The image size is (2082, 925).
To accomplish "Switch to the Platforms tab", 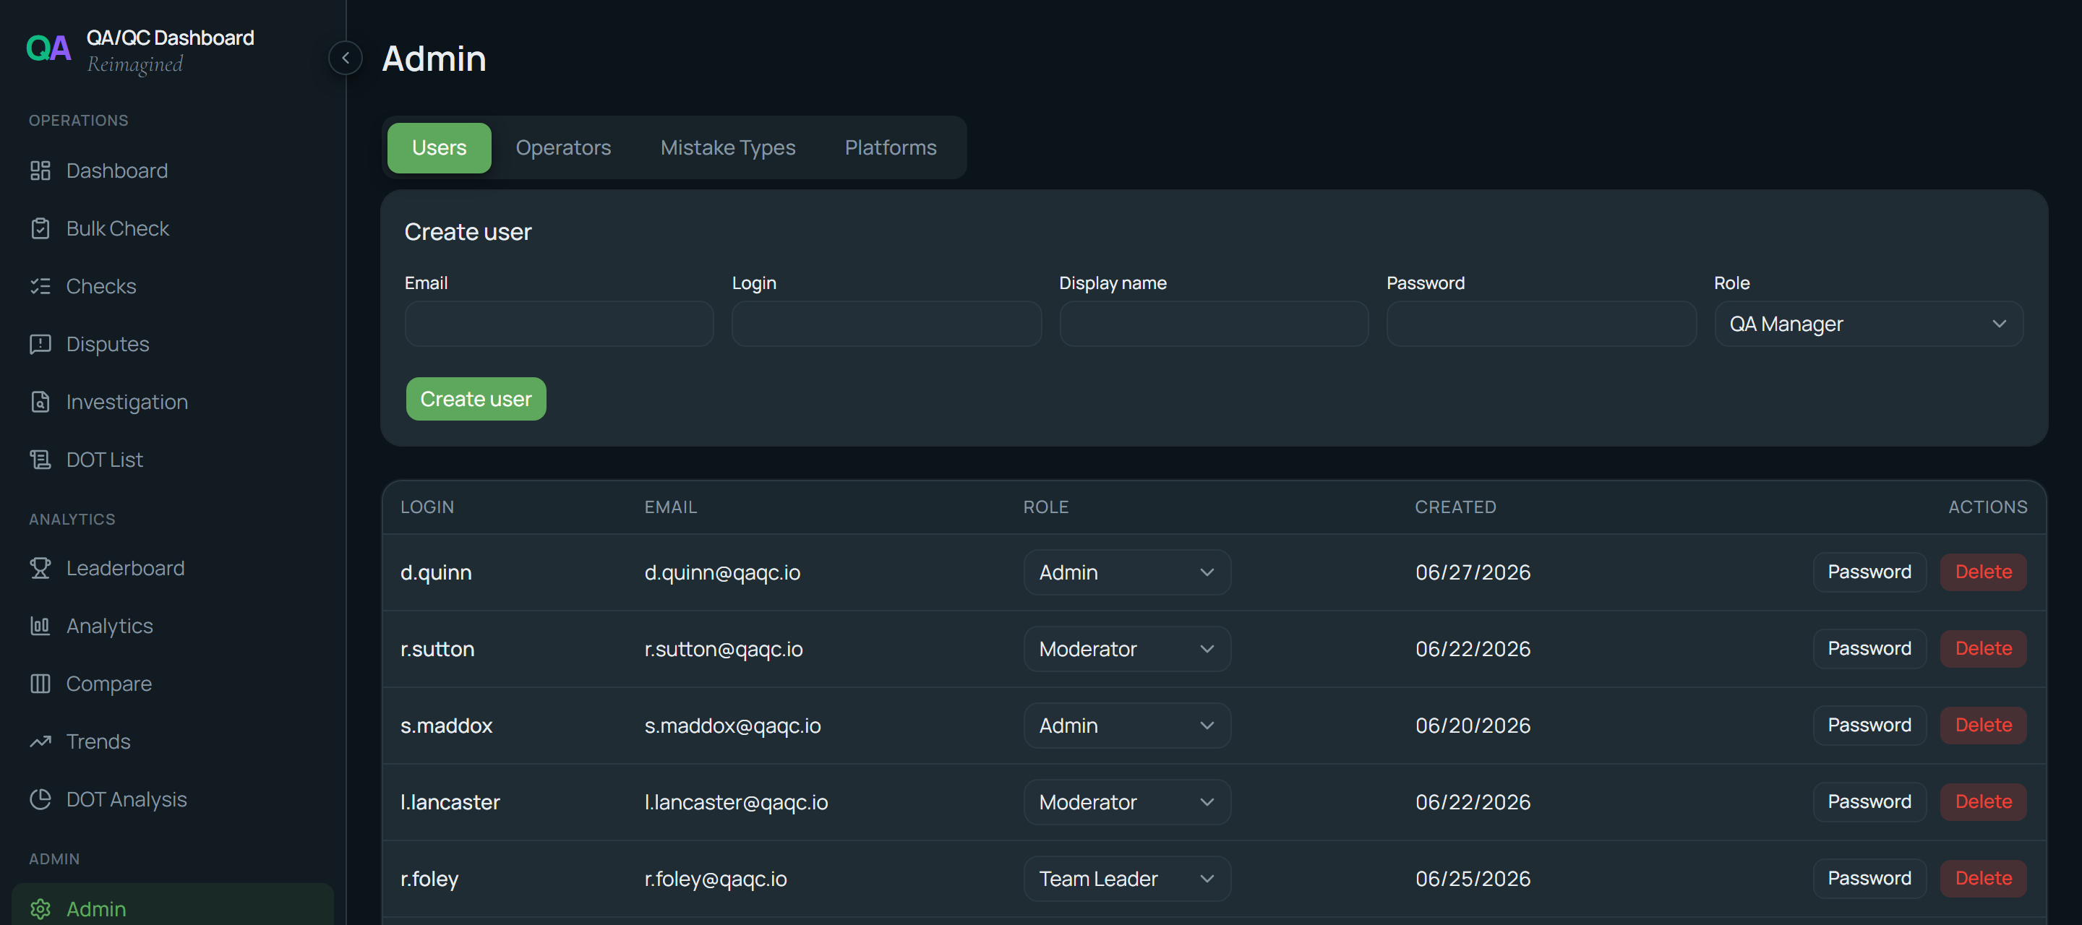I will 891,148.
